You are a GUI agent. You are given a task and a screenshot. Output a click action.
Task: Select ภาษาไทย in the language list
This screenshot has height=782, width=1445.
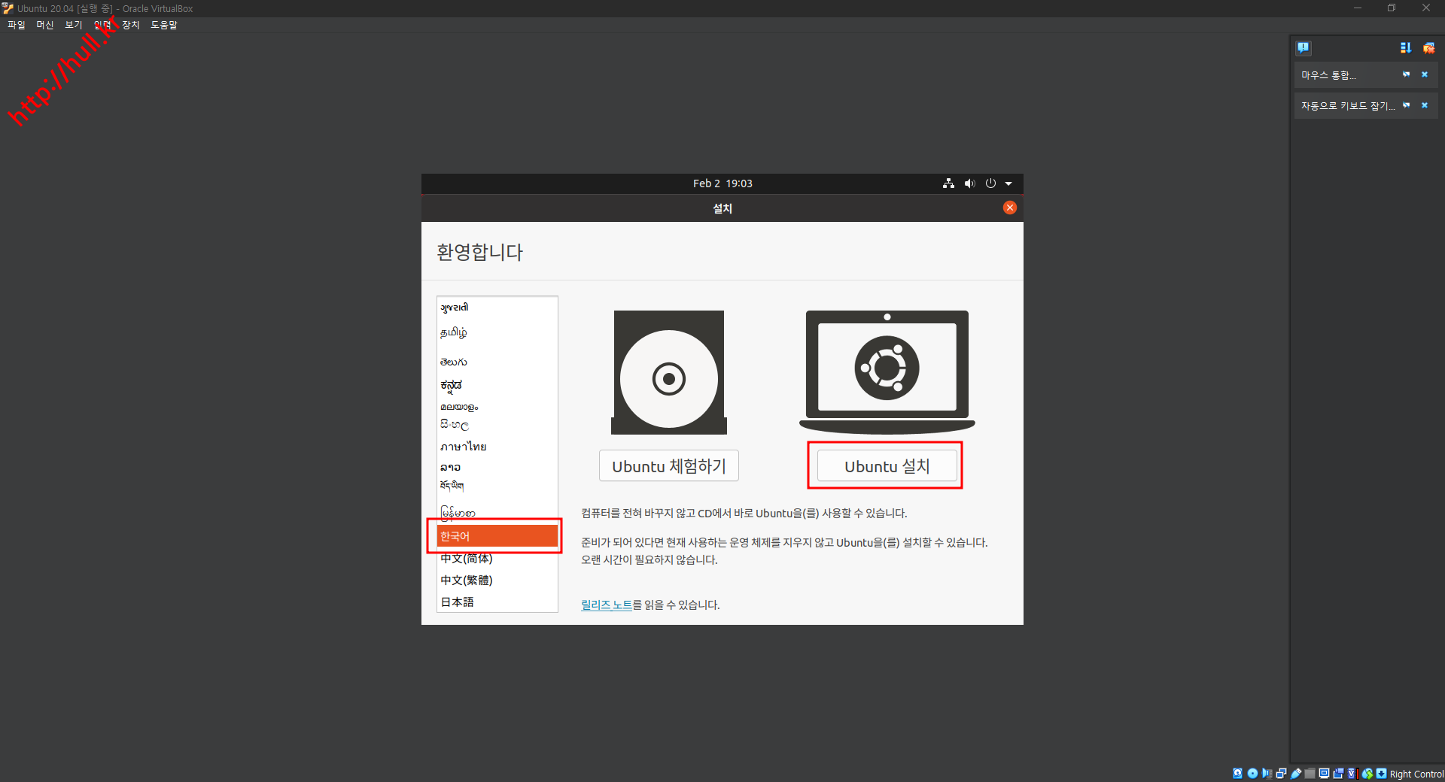497,447
